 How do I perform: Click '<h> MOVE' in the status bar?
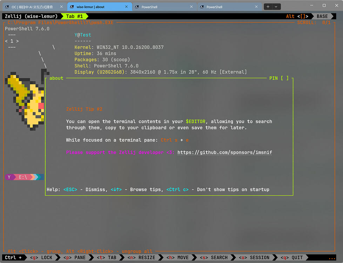tap(177, 257)
